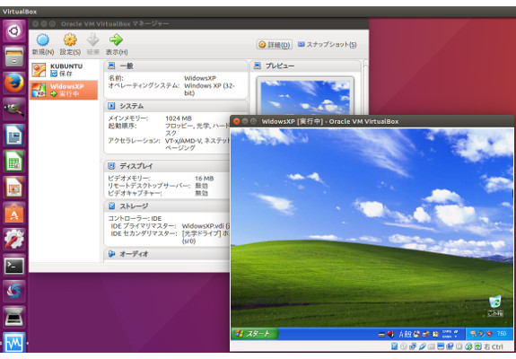Click the optical disc status bar icon
Viewport: 516px width, 359px height.
pos(404,346)
